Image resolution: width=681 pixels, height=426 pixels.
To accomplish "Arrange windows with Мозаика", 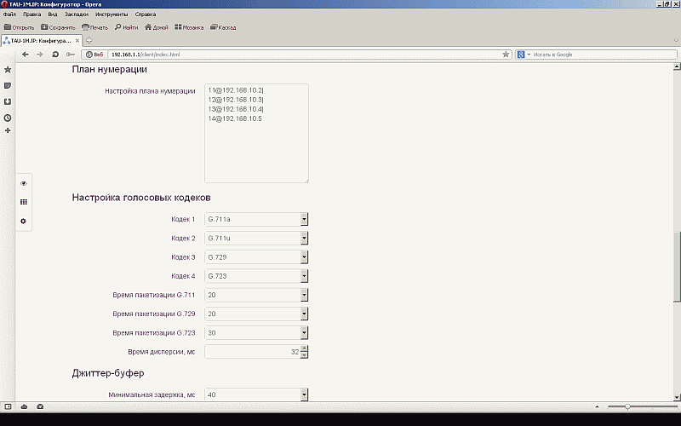I will click(189, 27).
